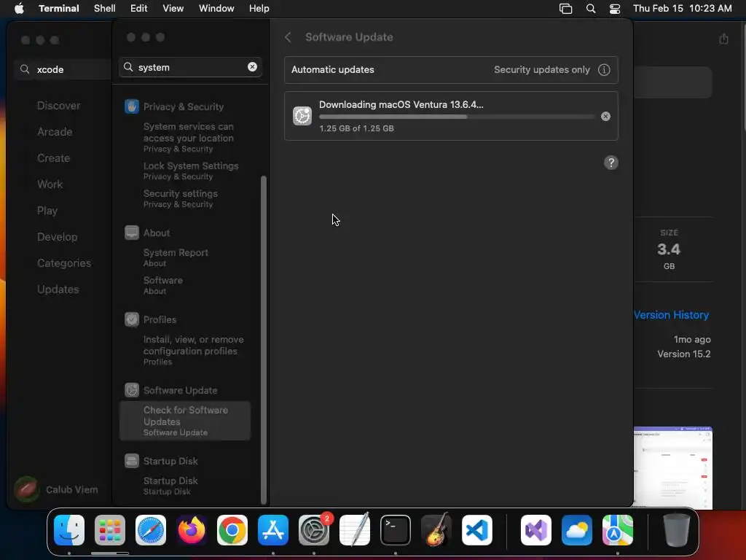Launch Firefox from the Dock

[x=192, y=530]
